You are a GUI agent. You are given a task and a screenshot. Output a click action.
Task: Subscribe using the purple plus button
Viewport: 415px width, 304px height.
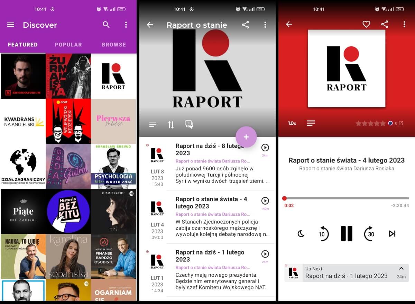(246, 137)
